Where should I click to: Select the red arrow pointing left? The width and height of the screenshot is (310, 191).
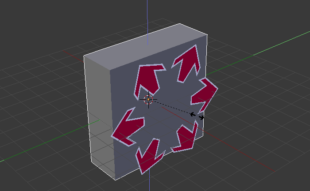click(x=127, y=128)
